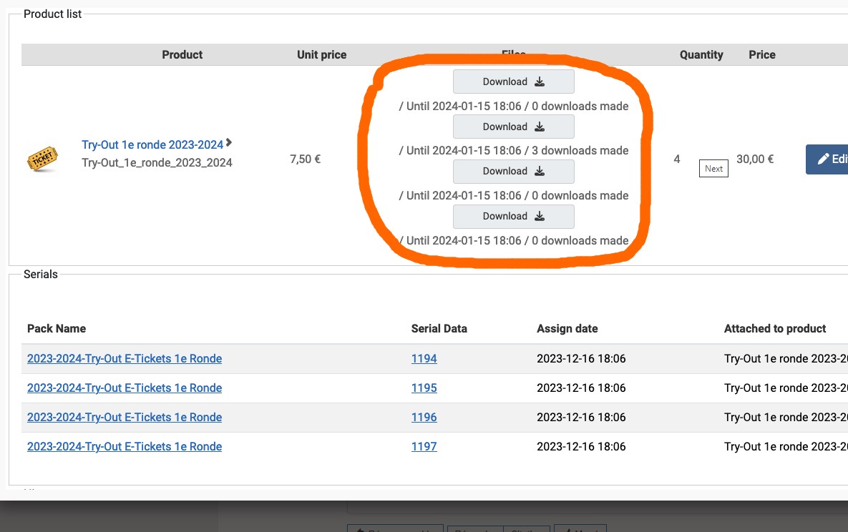848x532 pixels.
Task: Click the Unit price column header
Action: coord(321,55)
